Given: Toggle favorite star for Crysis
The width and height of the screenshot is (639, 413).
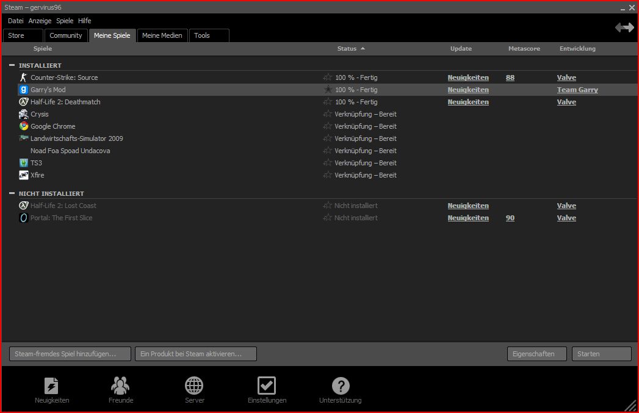Looking at the screenshot, I should pyautogui.click(x=328, y=114).
